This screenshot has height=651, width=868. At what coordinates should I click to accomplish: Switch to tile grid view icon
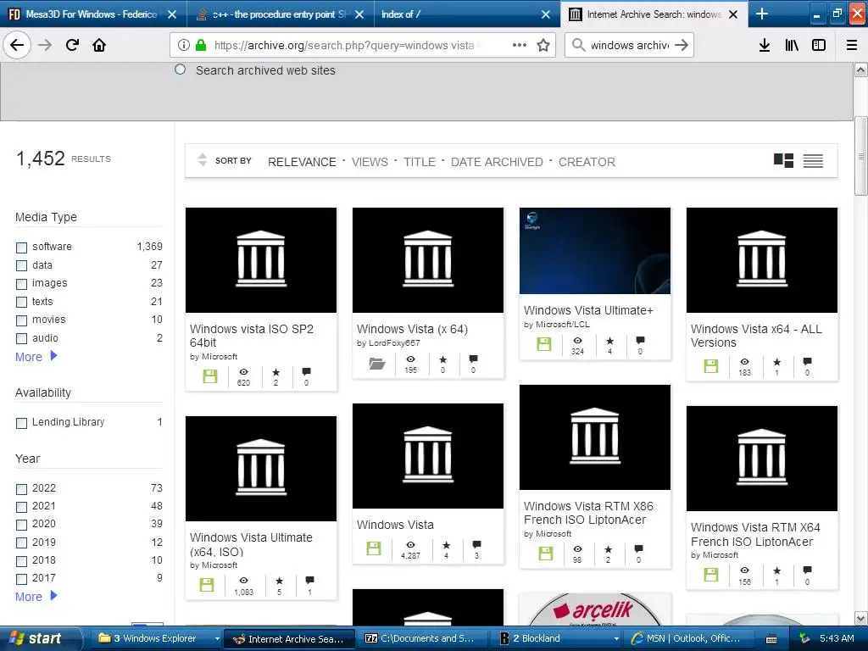pyautogui.click(x=783, y=160)
